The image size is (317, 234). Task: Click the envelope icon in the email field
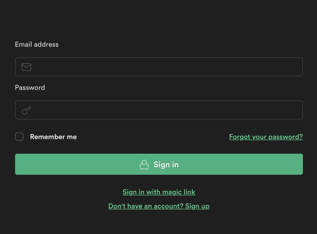pos(26,67)
